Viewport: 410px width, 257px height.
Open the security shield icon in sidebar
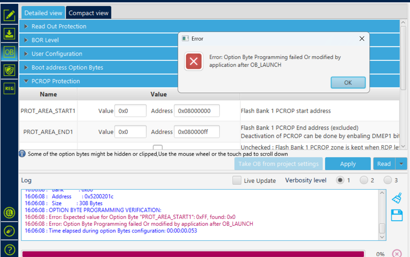click(9, 70)
